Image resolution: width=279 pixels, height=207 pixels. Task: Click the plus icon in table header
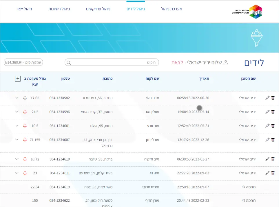[x=18, y=79]
